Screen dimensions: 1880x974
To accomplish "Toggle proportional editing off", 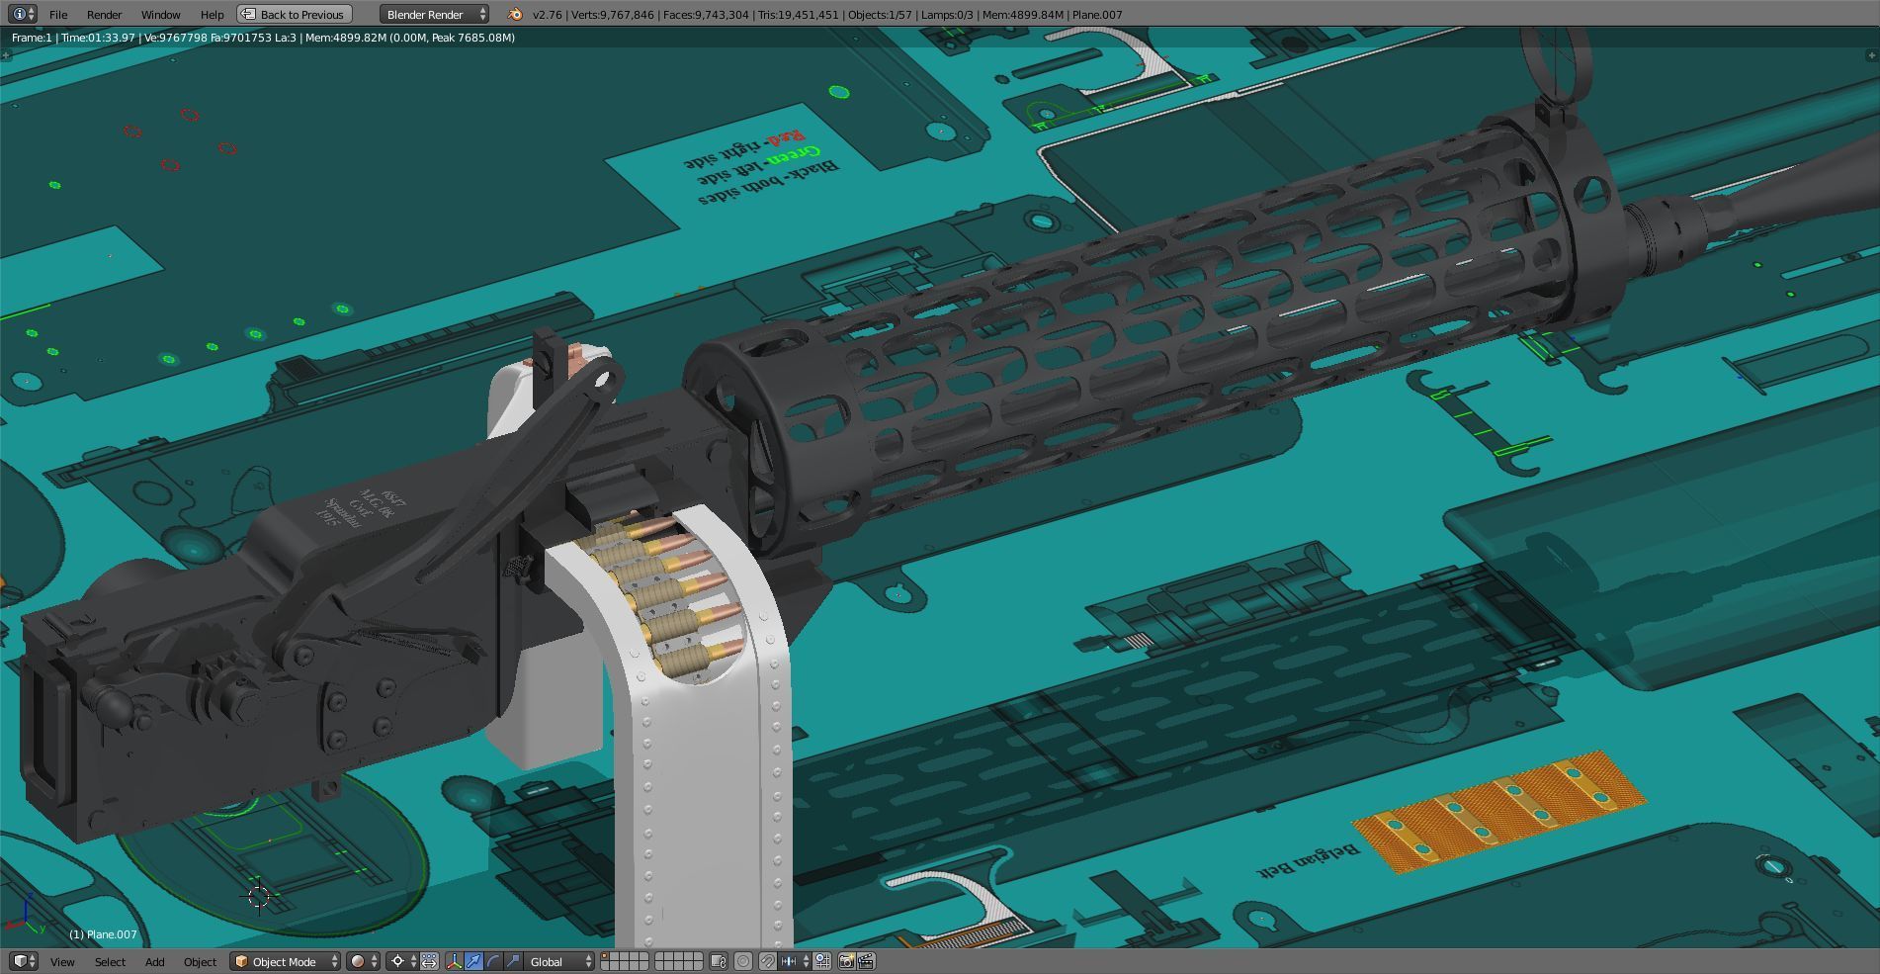I will 743,960.
